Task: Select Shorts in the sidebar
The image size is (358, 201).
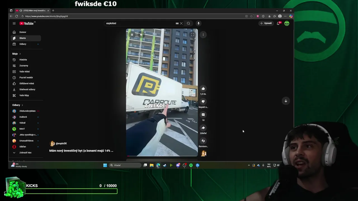Action: 26,38
